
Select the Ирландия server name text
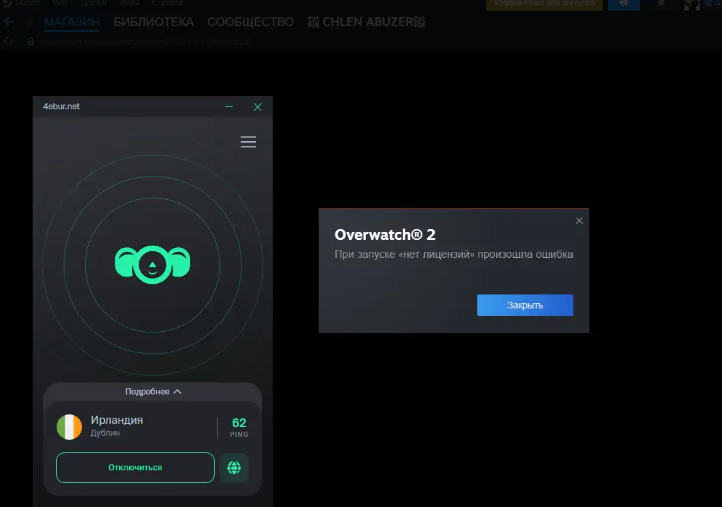pos(117,420)
